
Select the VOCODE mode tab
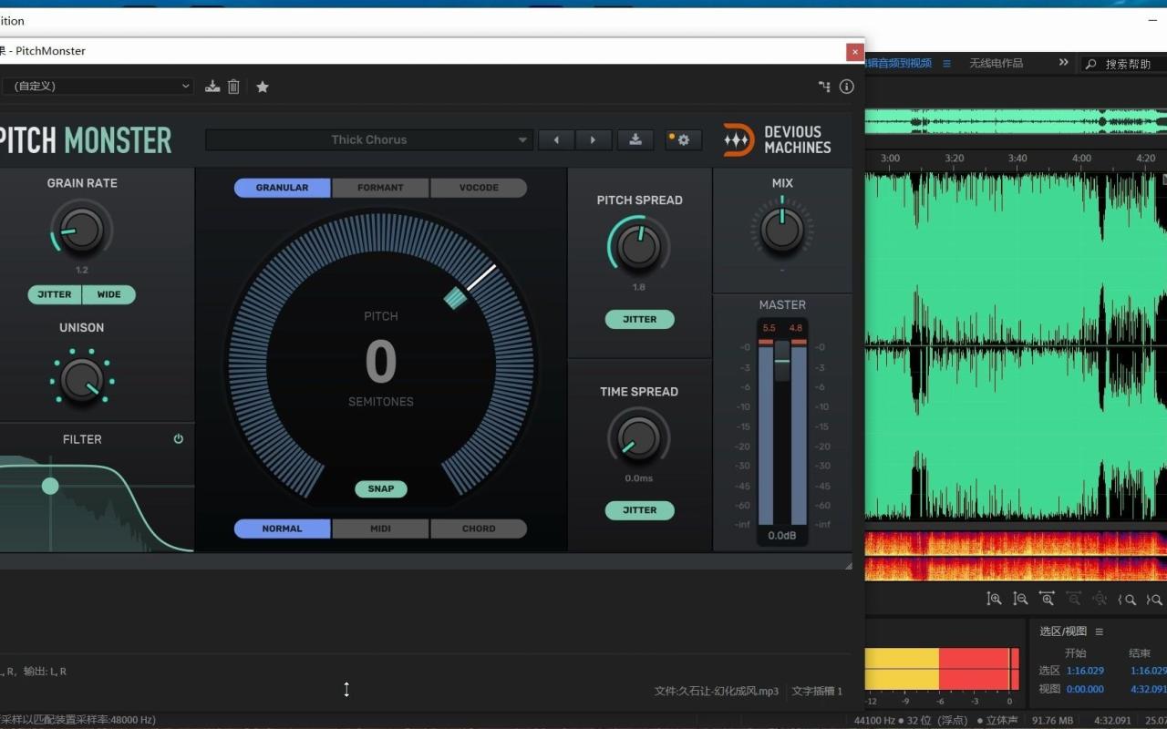point(479,188)
